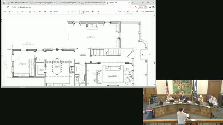
Task: Zoom in with the plus button
Action: pyautogui.click(x=72, y=12)
